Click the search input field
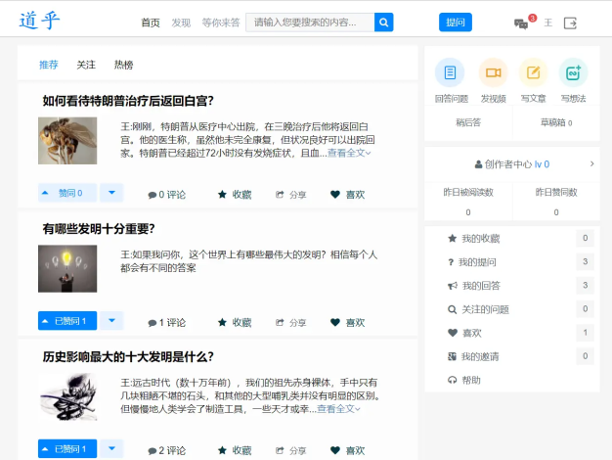 310,23
